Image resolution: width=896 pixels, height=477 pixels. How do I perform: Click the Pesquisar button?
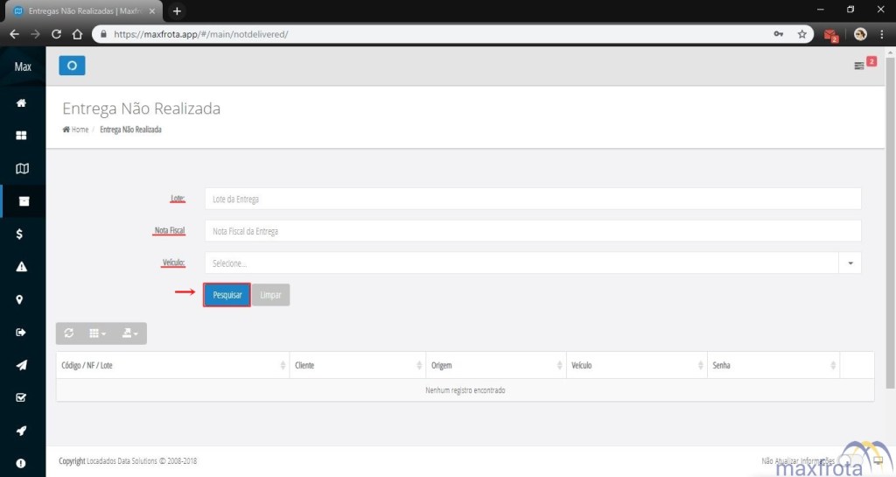point(227,295)
